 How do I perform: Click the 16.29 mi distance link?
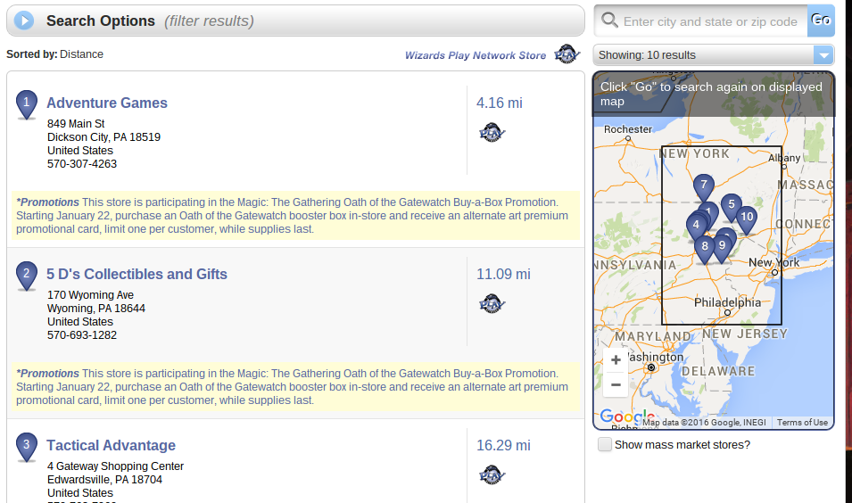(x=503, y=445)
